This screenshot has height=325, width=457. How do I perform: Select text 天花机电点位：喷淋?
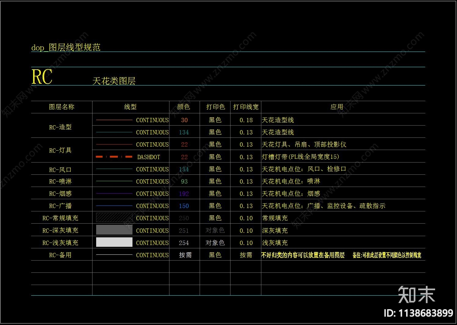(x=291, y=181)
